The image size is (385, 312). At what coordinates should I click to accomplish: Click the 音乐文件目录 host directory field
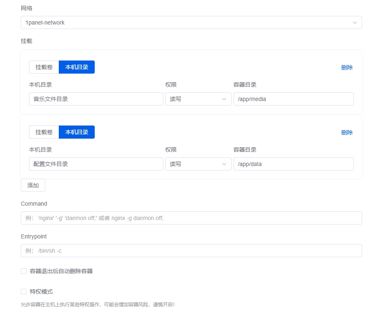coord(96,99)
